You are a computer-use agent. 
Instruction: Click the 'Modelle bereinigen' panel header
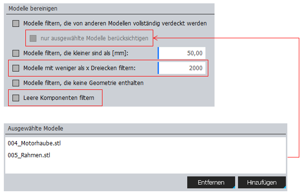point(32,9)
